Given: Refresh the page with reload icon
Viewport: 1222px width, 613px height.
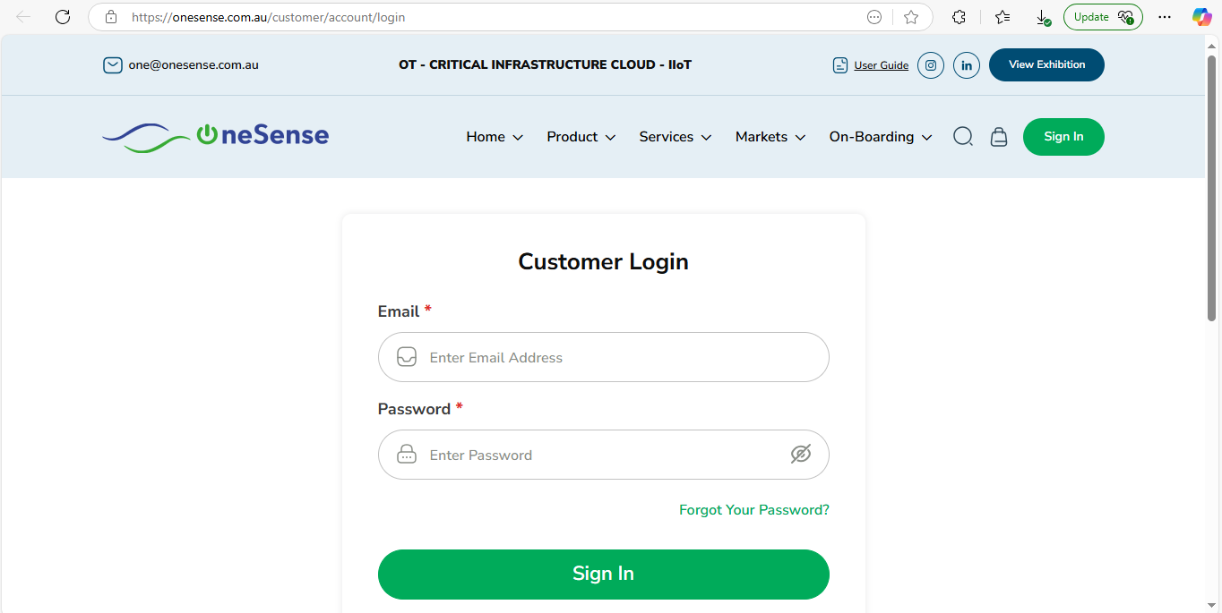Looking at the screenshot, I should click(63, 17).
